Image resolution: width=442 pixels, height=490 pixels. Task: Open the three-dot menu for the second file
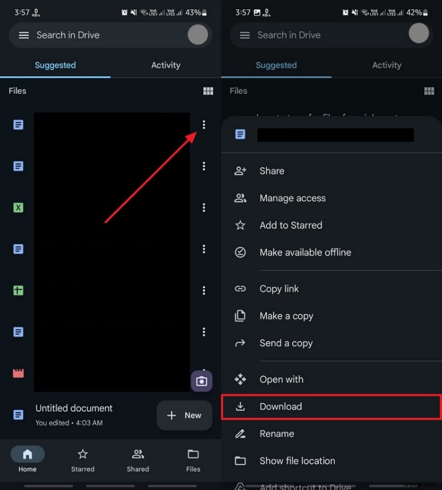(204, 166)
